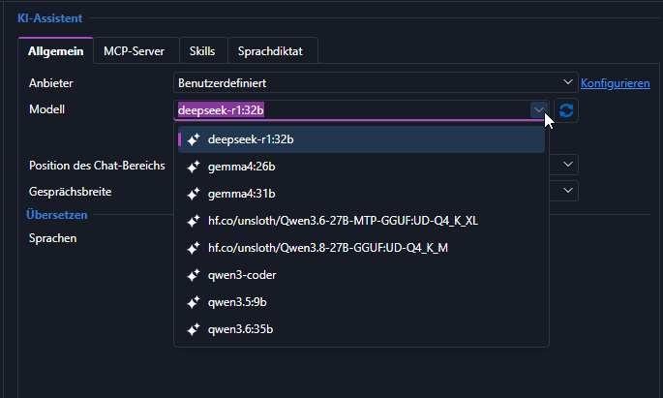
Task: Click the sparkle icon beside Qwen3.8-27B-GGUF entry
Action: coord(194,248)
